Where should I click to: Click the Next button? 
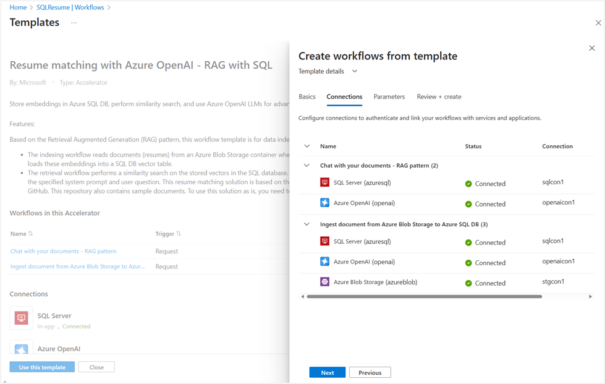327,372
